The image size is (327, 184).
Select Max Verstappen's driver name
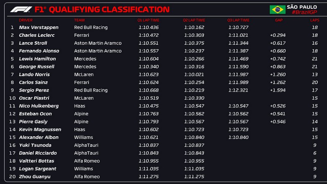(x=38, y=28)
